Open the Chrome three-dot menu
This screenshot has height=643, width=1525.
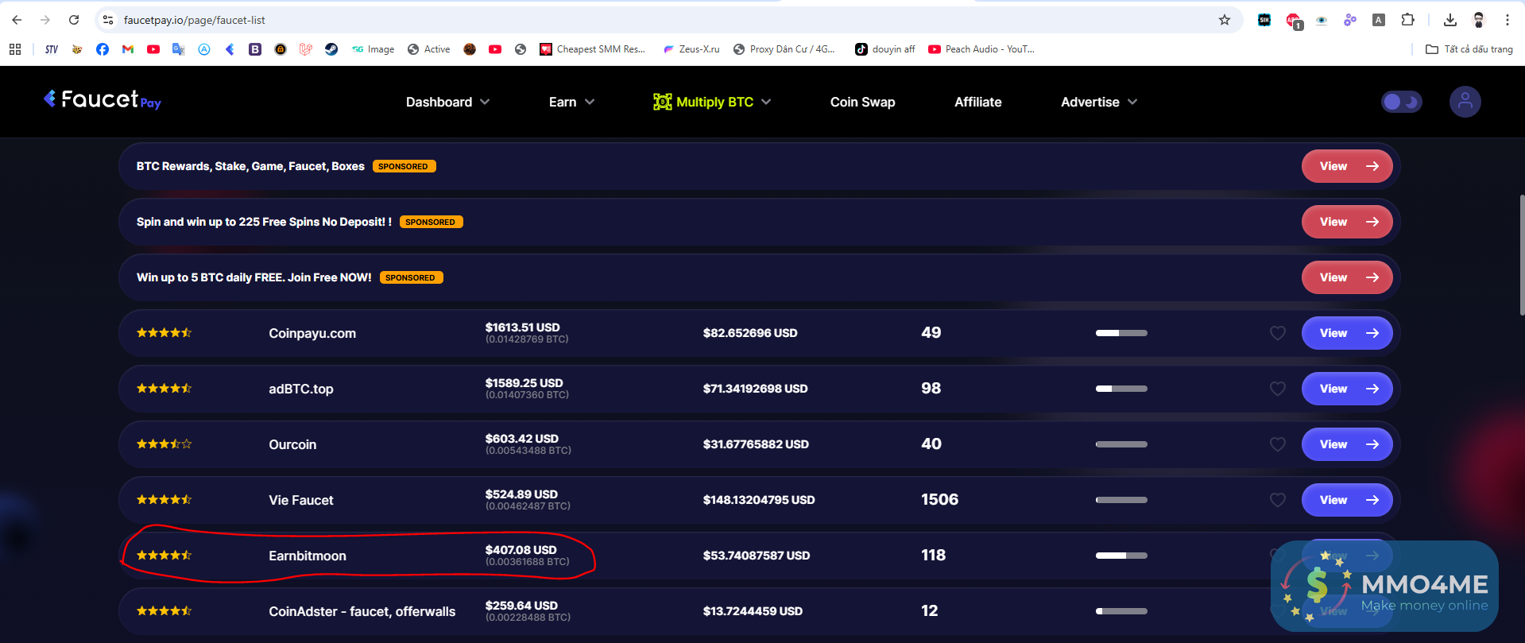tap(1508, 20)
